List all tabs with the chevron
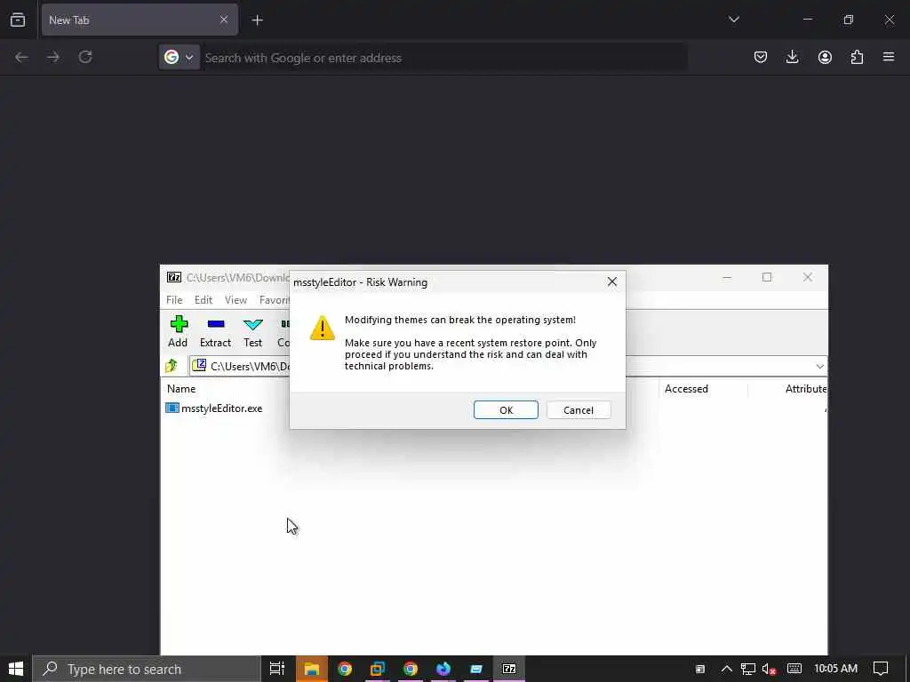The image size is (910, 682). point(733,20)
